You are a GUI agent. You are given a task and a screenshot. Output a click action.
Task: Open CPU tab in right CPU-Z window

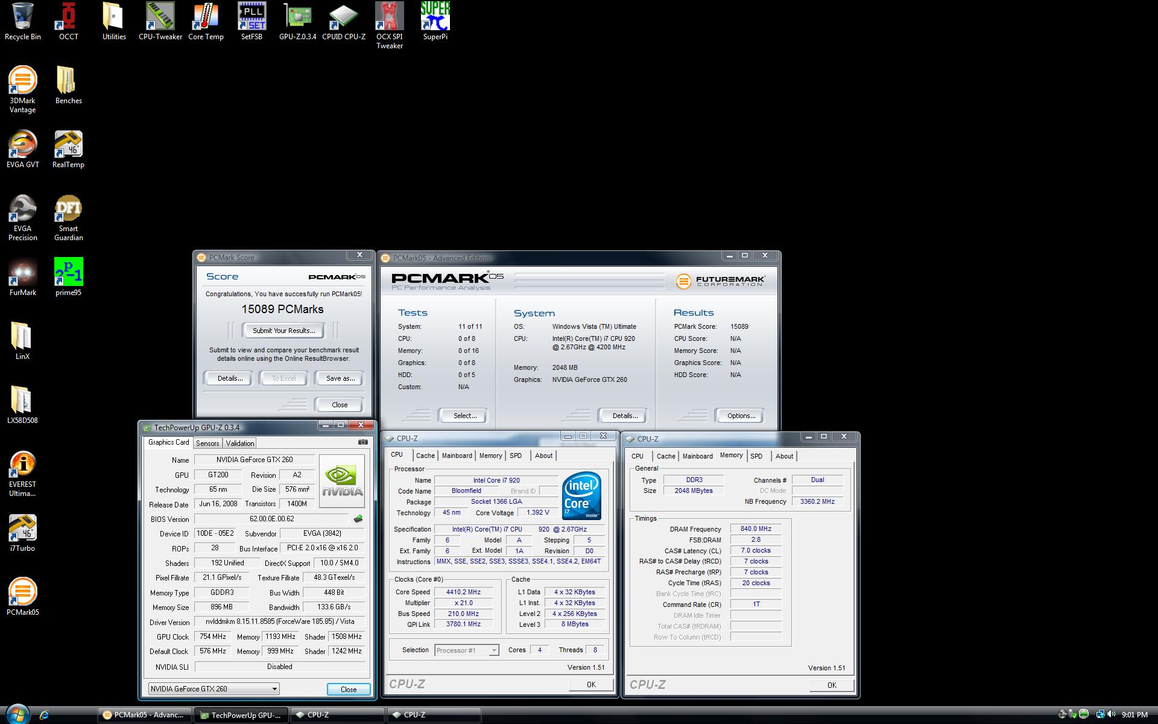(638, 457)
